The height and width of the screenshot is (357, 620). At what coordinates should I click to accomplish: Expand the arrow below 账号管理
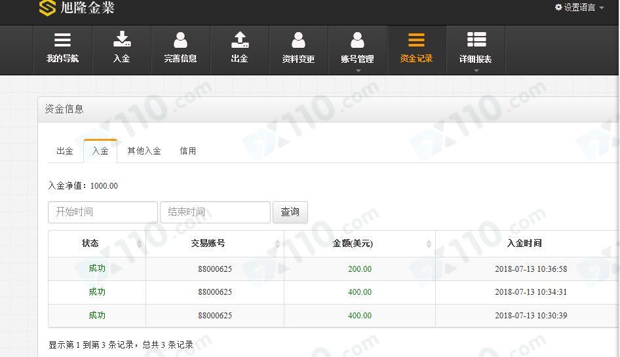click(358, 70)
